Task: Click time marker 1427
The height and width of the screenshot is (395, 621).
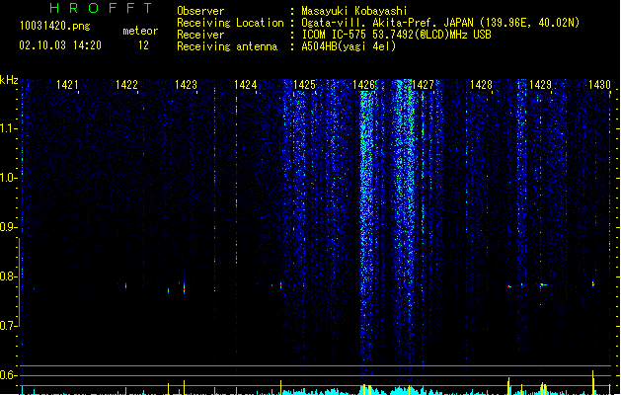Action: (x=423, y=85)
